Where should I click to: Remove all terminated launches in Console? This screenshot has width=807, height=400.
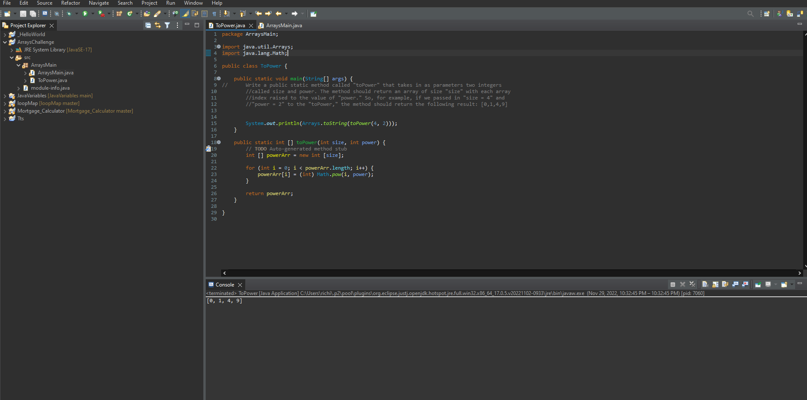693,284
